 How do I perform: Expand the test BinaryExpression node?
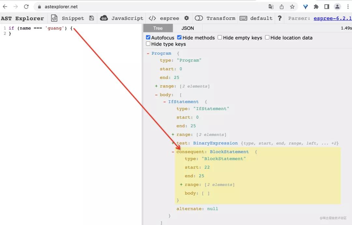click(173, 143)
